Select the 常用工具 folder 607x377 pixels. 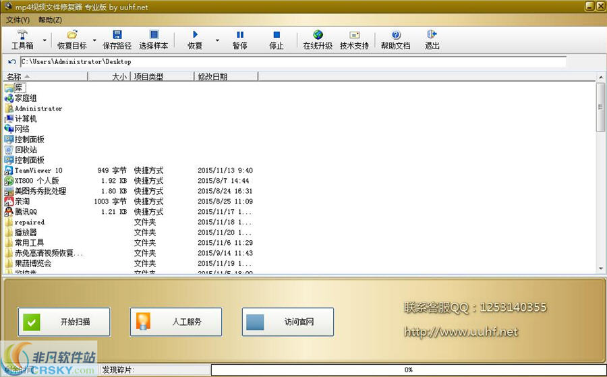point(24,243)
